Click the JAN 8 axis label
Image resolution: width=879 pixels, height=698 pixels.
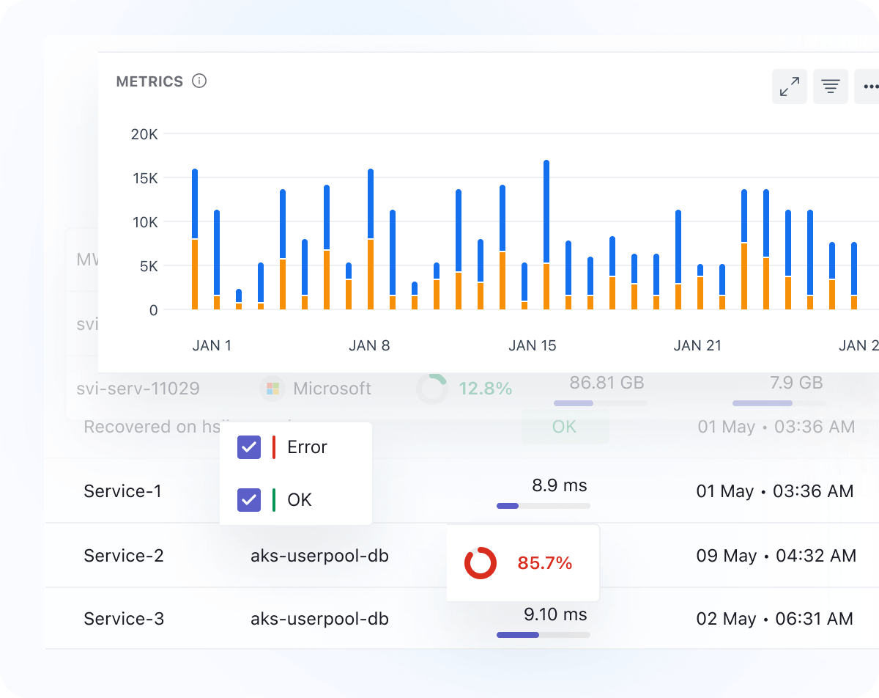pyautogui.click(x=369, y=345)
